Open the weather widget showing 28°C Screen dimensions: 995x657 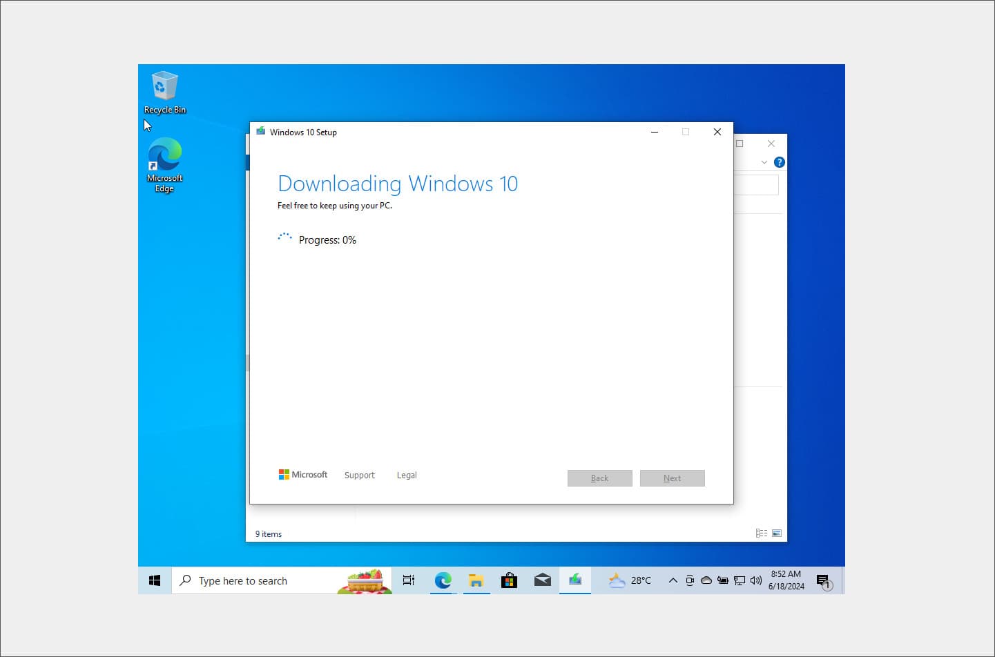[630, 580]
